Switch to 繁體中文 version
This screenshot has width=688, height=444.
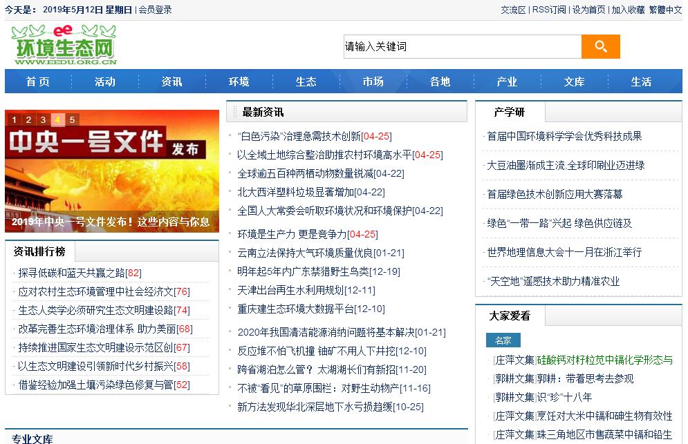[x=665, y=10]
